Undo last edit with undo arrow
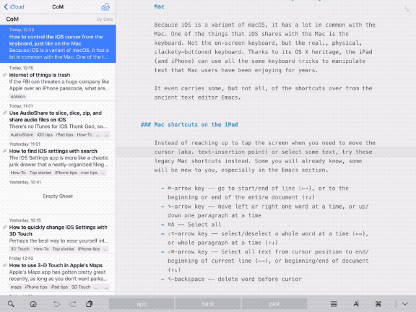The height and width of the screenshot is (312, 416). (x=57, y=304)
